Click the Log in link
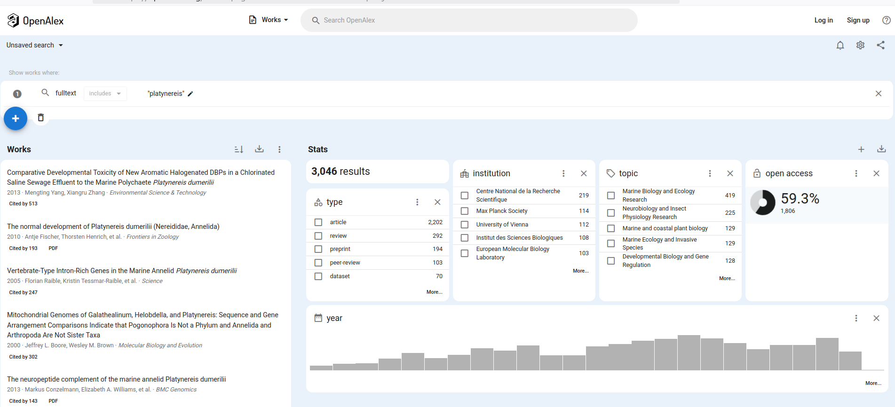 click(x=824, y=20)
